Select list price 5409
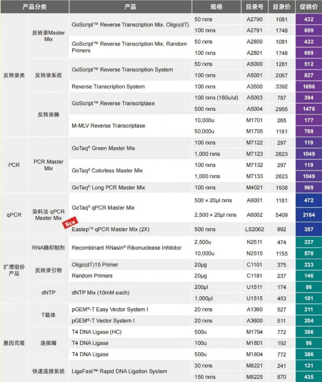The image size is (322, 382). (282, 215)
